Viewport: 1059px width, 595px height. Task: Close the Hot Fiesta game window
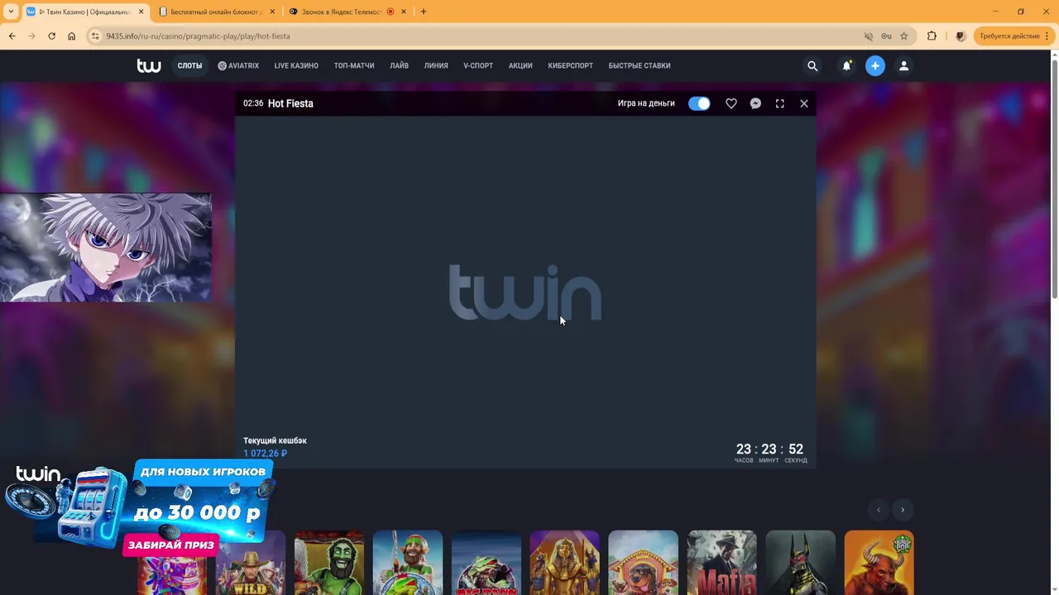(804, 103)
